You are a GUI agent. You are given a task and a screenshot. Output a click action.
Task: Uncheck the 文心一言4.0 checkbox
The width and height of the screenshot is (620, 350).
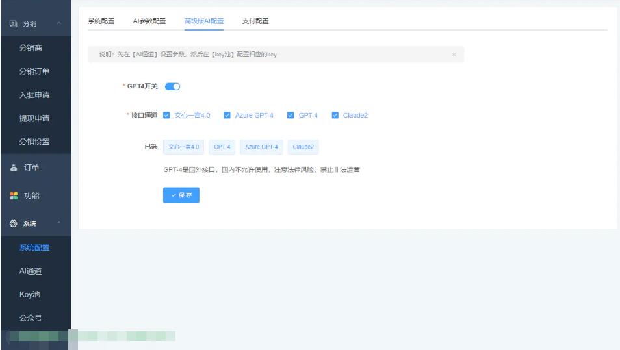pyautogui.click(x=167, y=116)
